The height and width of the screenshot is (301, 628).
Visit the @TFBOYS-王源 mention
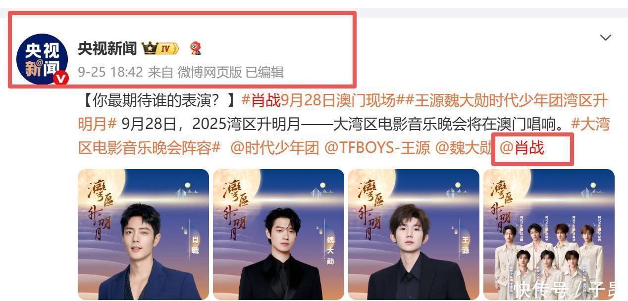[x=377, y=148]
